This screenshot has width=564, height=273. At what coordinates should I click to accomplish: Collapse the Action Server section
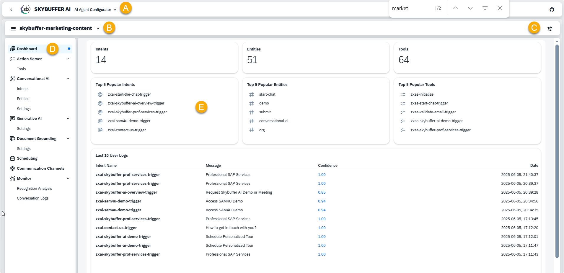click(68, 59)
